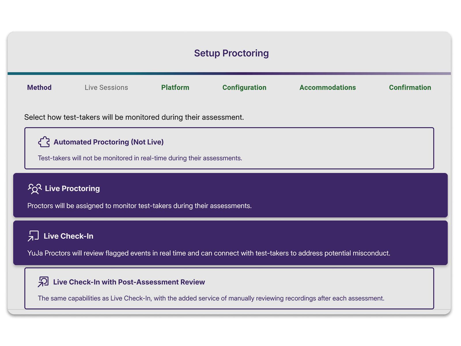This screenshot has height=346, width=461.
Task: Switch to the Live Sessions step
Action: (x=106, y=87)
